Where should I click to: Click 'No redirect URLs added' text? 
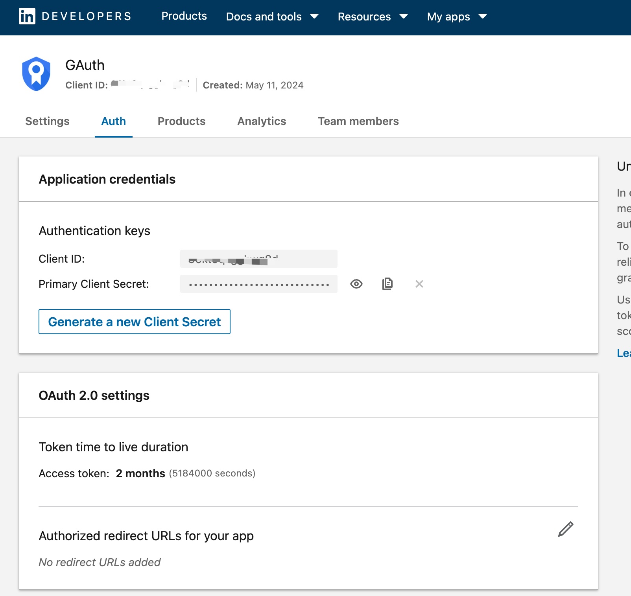click(100, 562)
